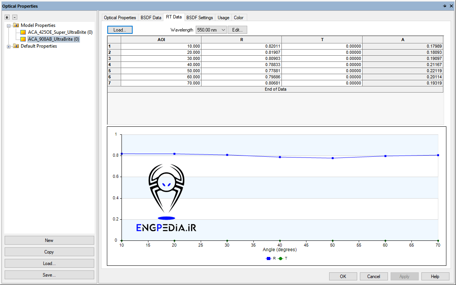Click the pin icon in title bar
The height and width of the screenshot is (285, 456).
coord(444,6)
